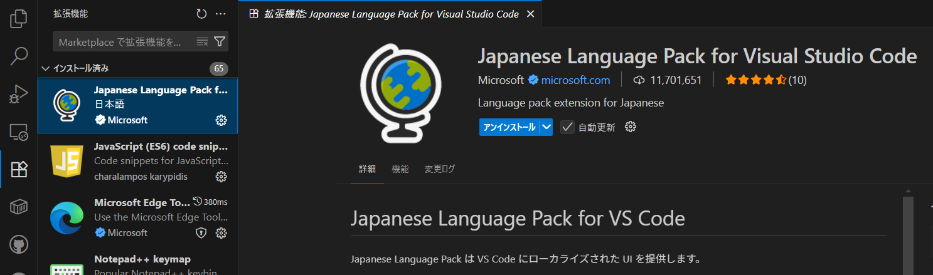Open the アンインストール dropdown arrow

pyautogui.click(x=546, y=127)
